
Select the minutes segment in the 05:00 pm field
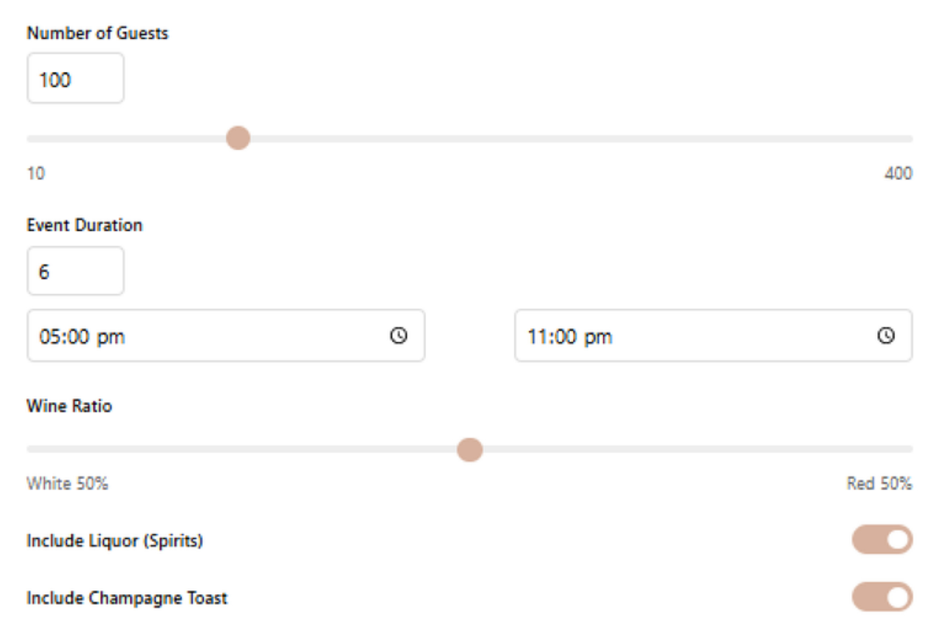click(x=78, y=337)
